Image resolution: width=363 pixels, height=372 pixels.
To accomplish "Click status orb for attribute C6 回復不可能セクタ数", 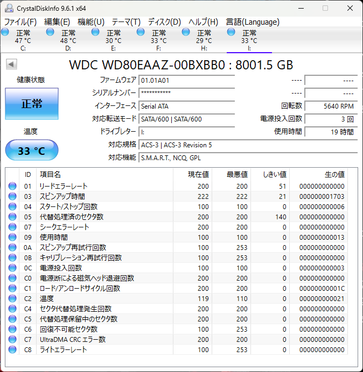I will tap(12, 329).
